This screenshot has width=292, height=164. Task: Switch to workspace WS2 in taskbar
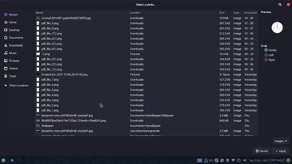(280, 160)
